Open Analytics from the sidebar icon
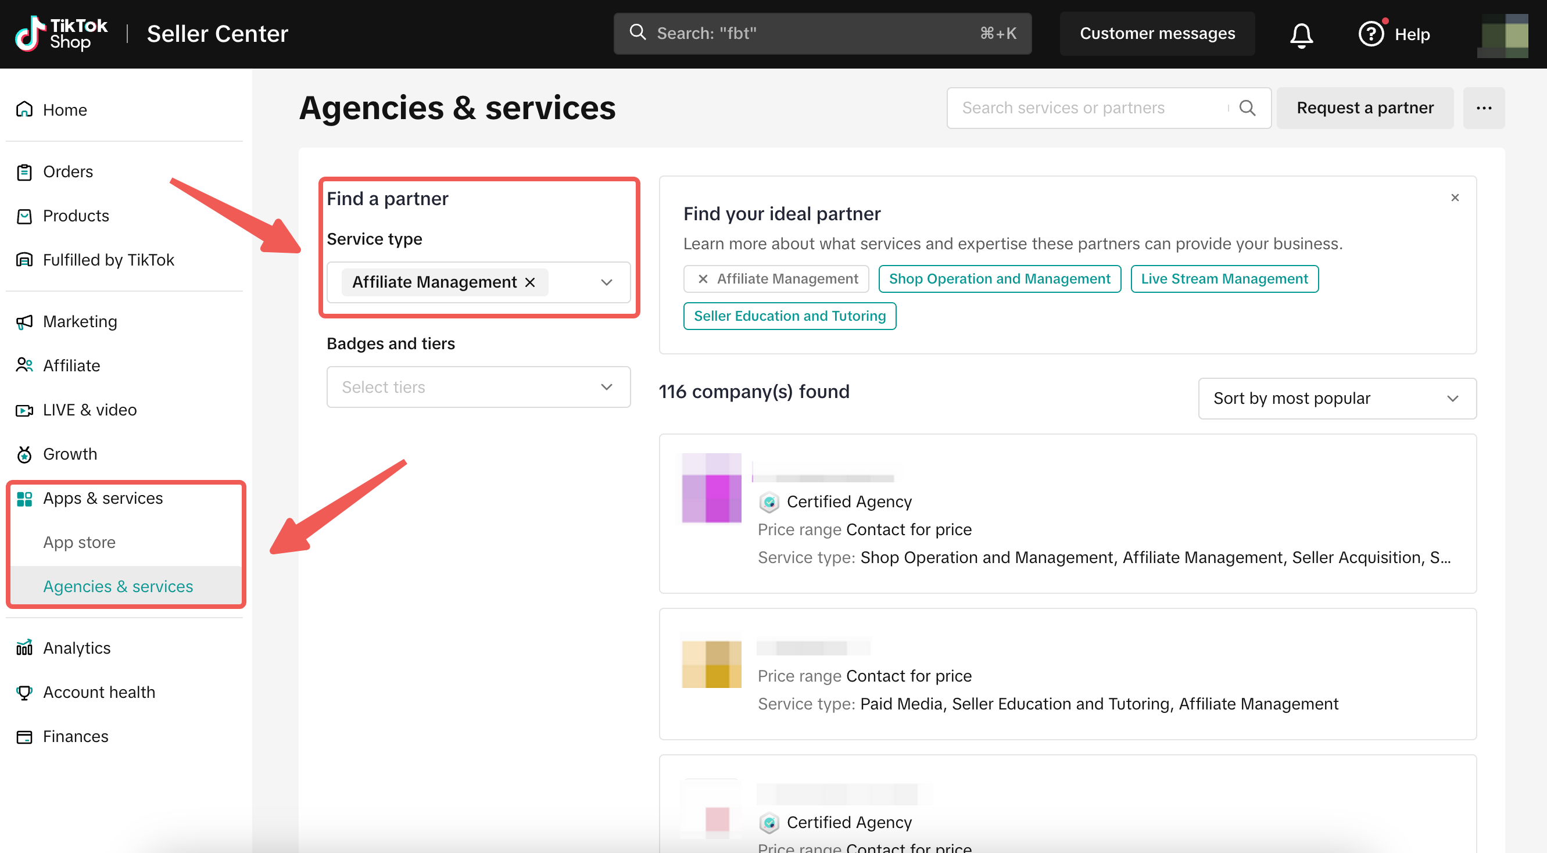The height and width of the screenshot is (853, 1547). pos(24,648)
